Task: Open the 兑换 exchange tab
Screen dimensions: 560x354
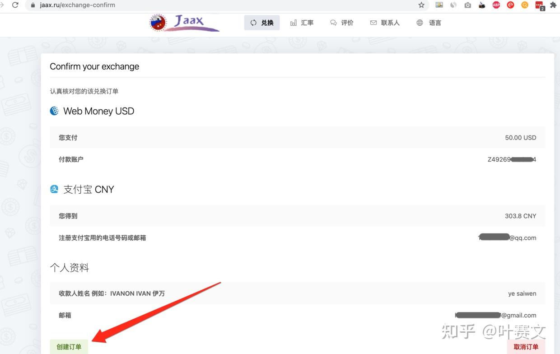Action: click(262, 23)
